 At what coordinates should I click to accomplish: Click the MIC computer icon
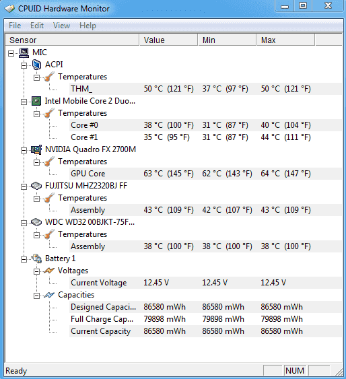(24, 53)
